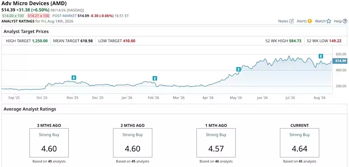Click the LOW TARGET 410.00 value
Viewport: 349px width, 167px height.
tap(129, 41)
